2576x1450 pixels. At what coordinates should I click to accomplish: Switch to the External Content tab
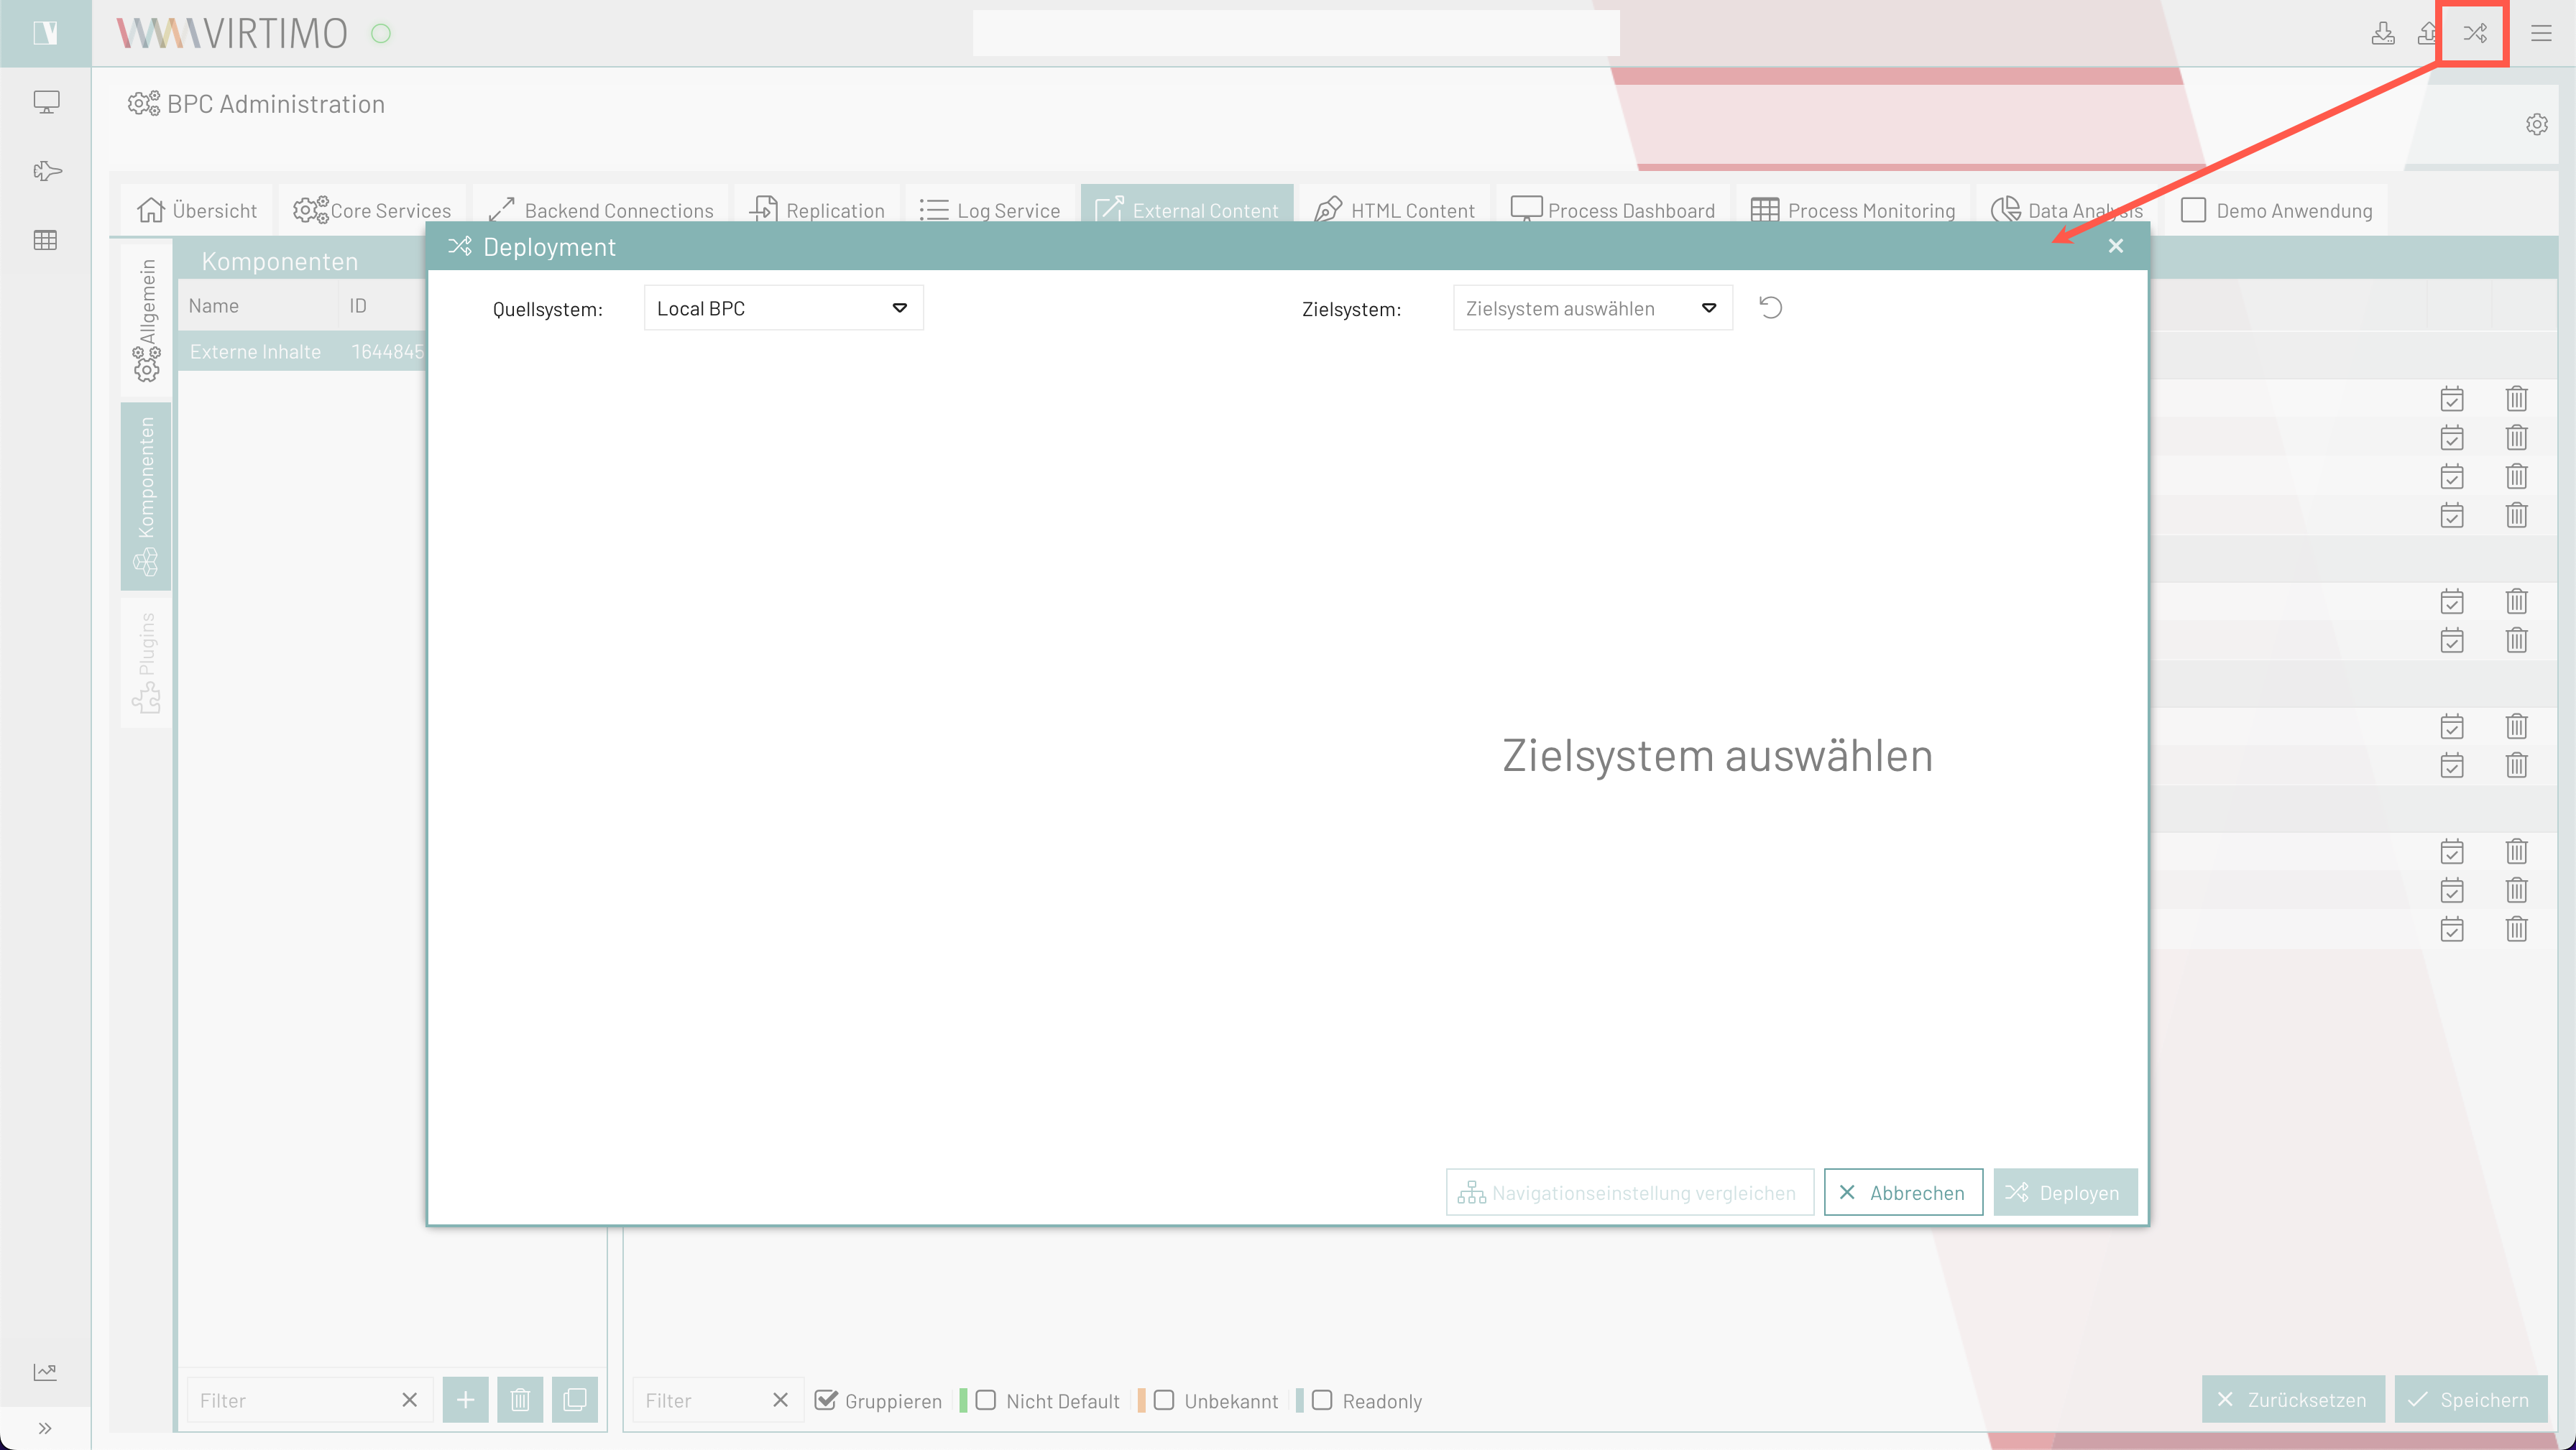(x=1187, y=208)
